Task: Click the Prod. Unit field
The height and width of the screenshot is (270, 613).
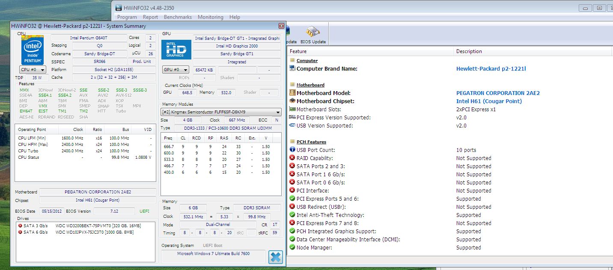Action: pos(142,62)
